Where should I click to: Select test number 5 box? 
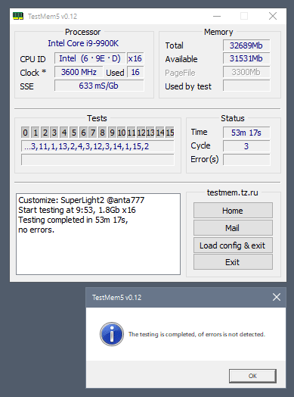(x=73, y=133)
